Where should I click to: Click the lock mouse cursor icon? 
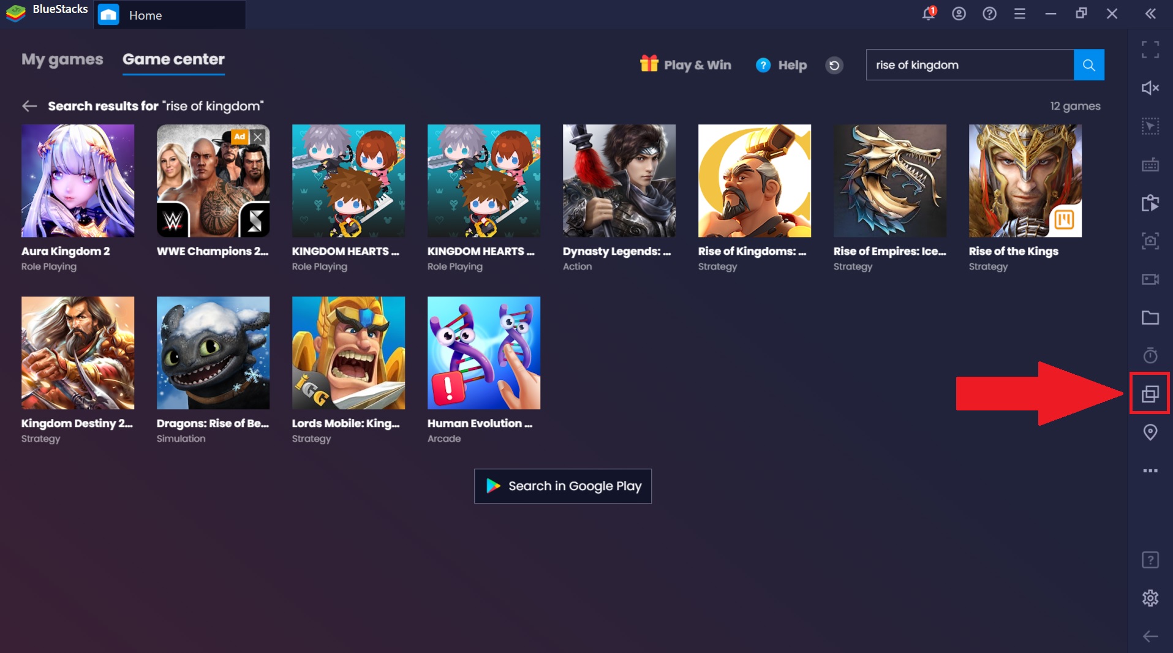pos(1150,126)
